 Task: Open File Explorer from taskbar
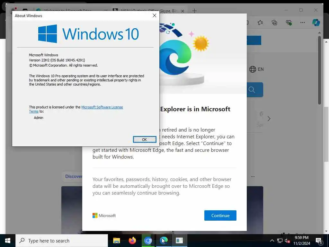tap(116, 241)
